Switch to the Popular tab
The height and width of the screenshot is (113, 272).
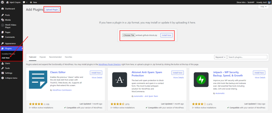coord(43,57)
